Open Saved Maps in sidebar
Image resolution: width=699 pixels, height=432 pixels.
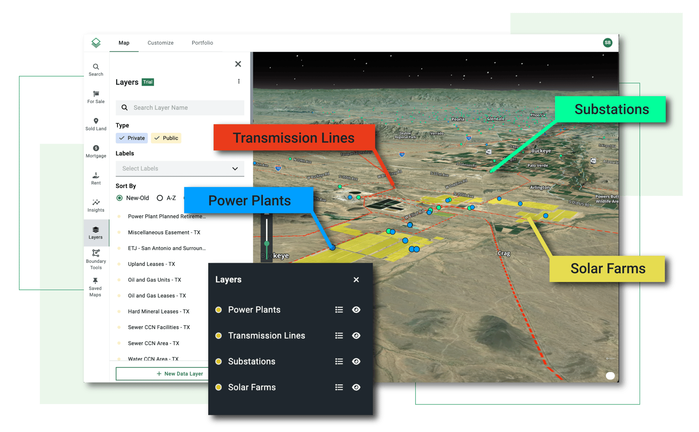point(95,287)
